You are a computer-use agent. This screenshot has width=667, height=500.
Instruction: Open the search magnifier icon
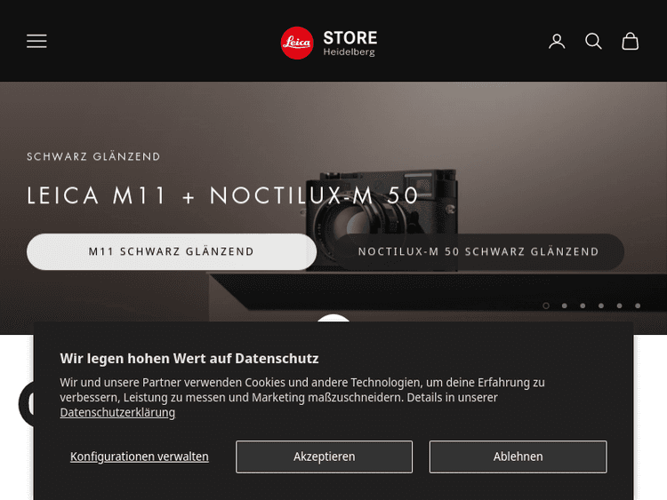pos(593,42)
